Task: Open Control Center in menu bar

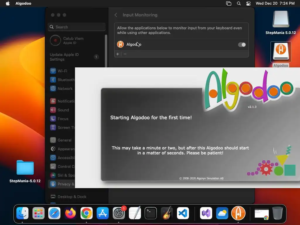Action: (248, 3)
